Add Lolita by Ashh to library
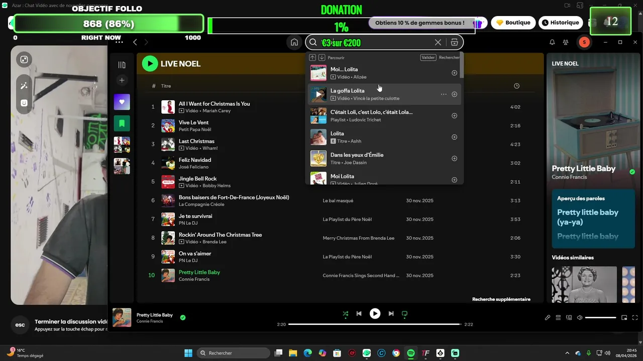Image resolution: width=643 pixels, height=361 pixels. coord(454,137)
